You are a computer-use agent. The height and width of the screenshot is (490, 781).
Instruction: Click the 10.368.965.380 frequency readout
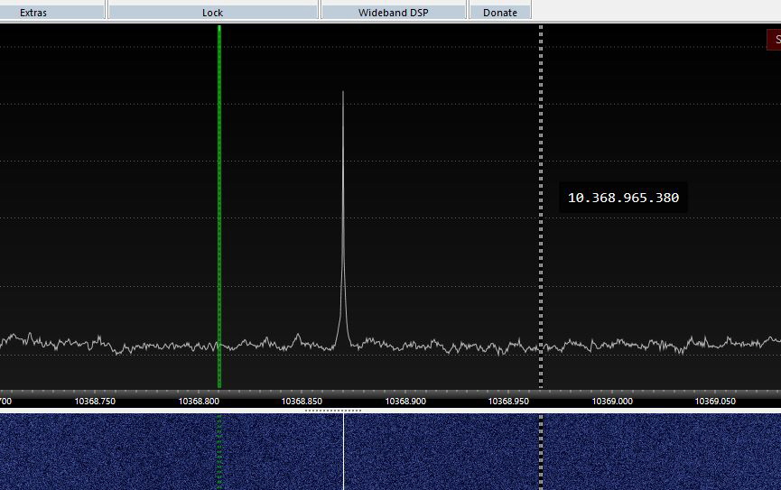pyautogui.click(x=623, y=198)
